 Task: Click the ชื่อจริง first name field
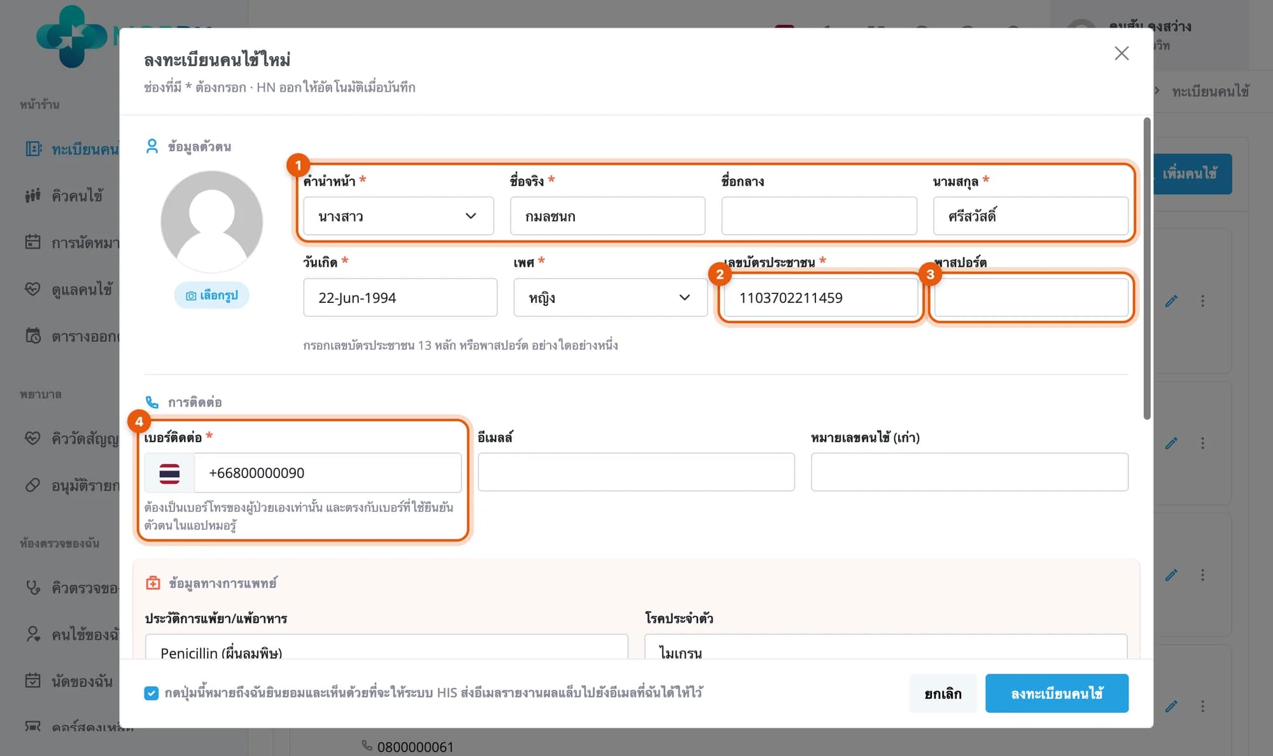pos(607,216)
